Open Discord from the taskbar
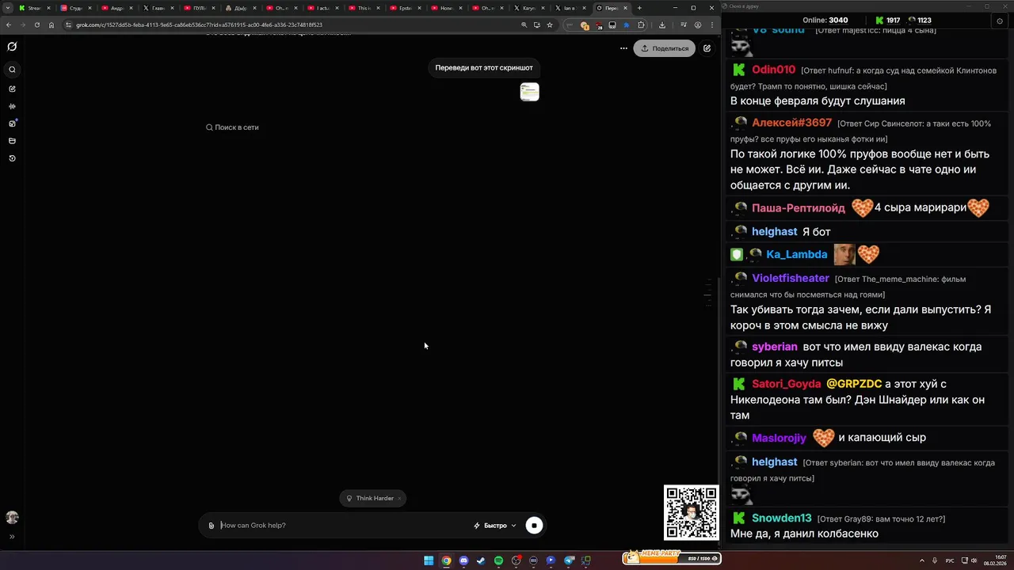This screenshot has height=570, width=1014. (463, 560)
